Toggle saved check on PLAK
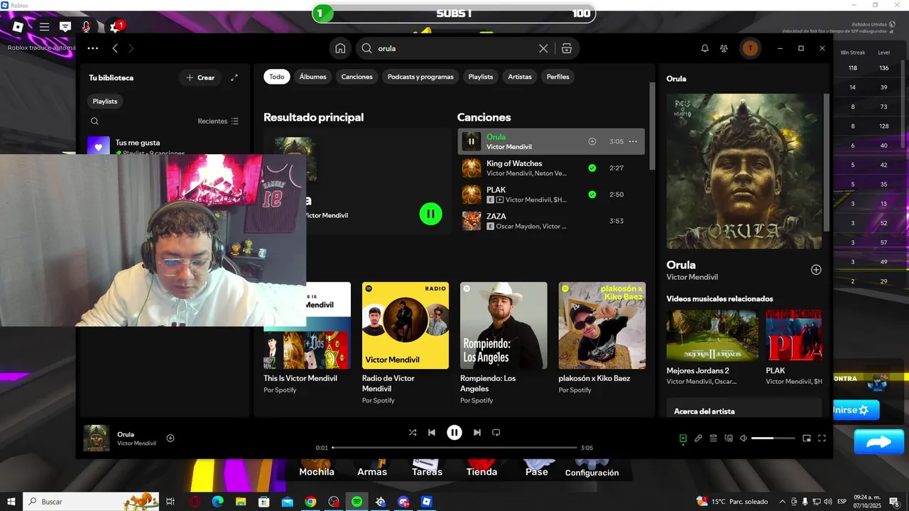Image resolution: width=909 pixels, height=511 pixels. [x=592, y=194]
